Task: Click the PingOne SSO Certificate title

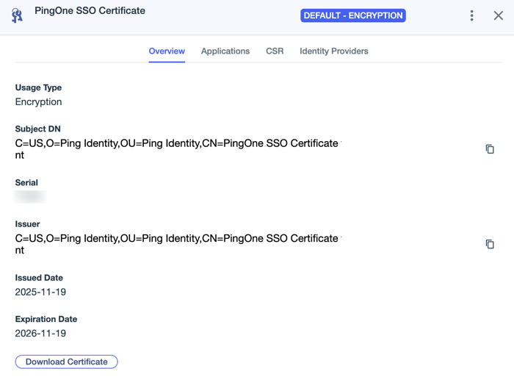Action: (90, 10)
